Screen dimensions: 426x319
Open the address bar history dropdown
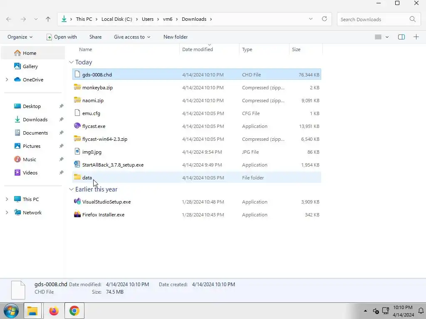tap(310, 19)
